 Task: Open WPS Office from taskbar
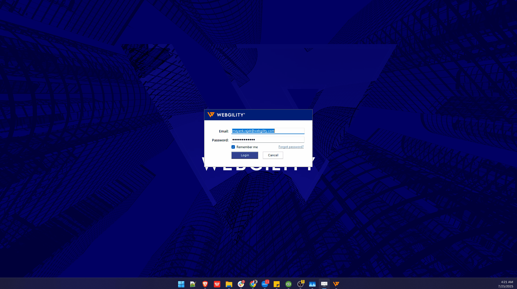(x=217, y=284)
